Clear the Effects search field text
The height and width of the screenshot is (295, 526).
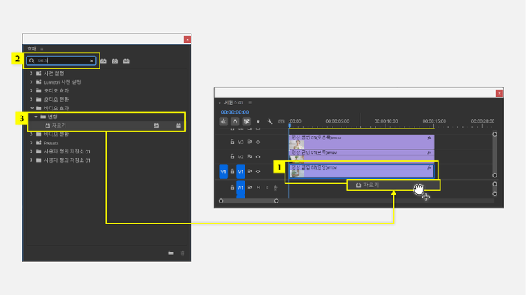[91, 61]
